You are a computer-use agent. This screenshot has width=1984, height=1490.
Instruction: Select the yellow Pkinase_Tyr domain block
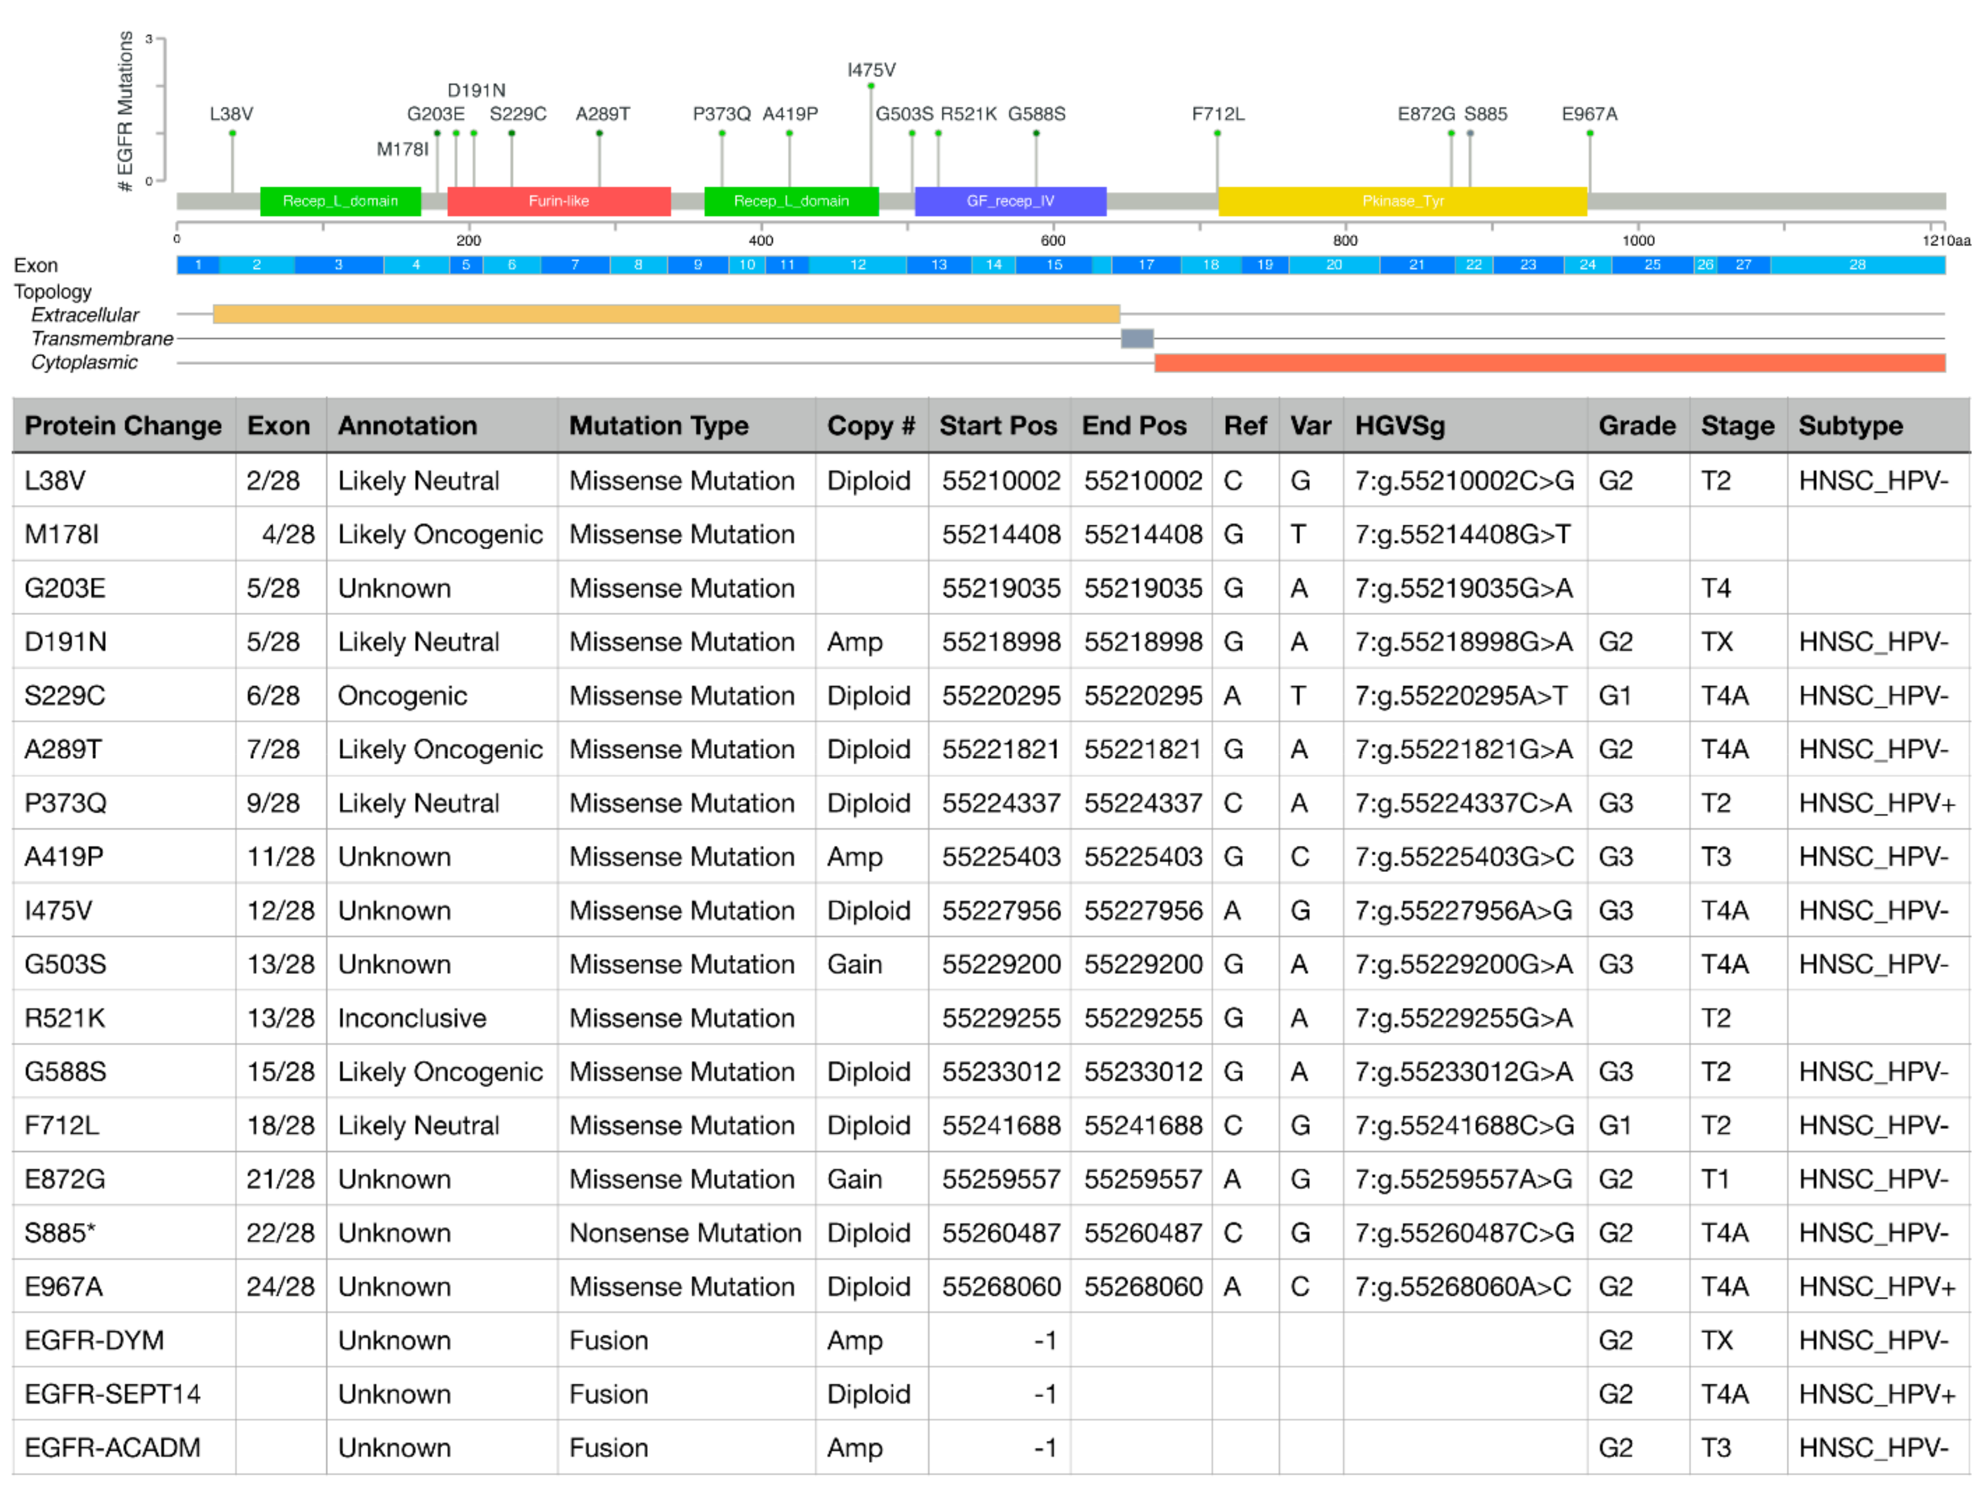[1402, 201]
